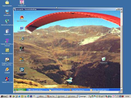Switch to the Systems taskbar window
Screen dimensions: 131x98
click(72, 96)
